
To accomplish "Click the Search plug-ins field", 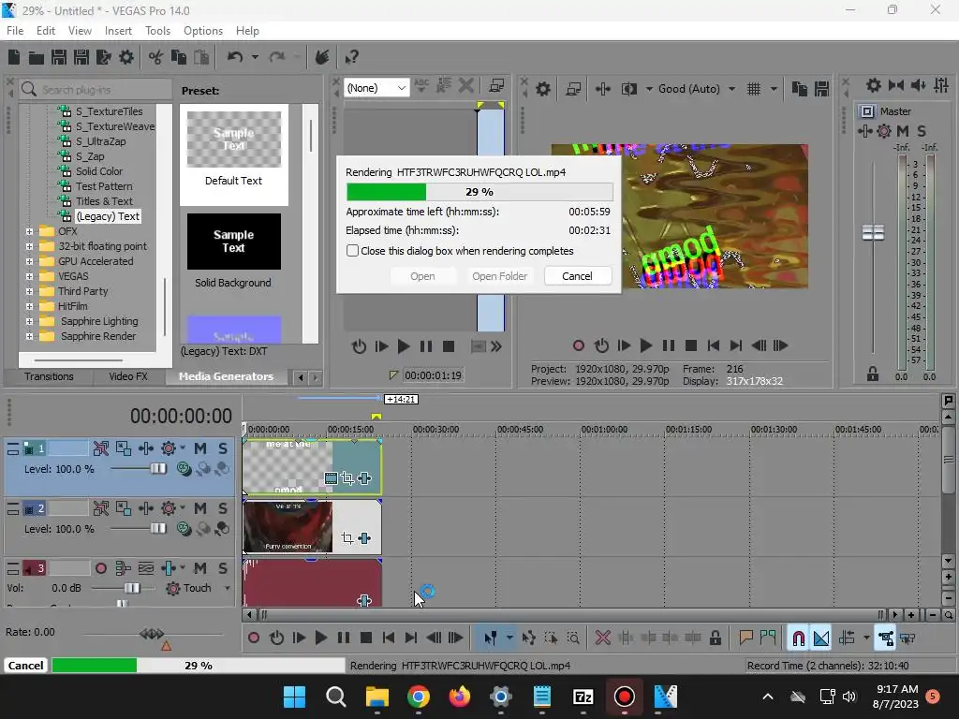I will point(96,90).
